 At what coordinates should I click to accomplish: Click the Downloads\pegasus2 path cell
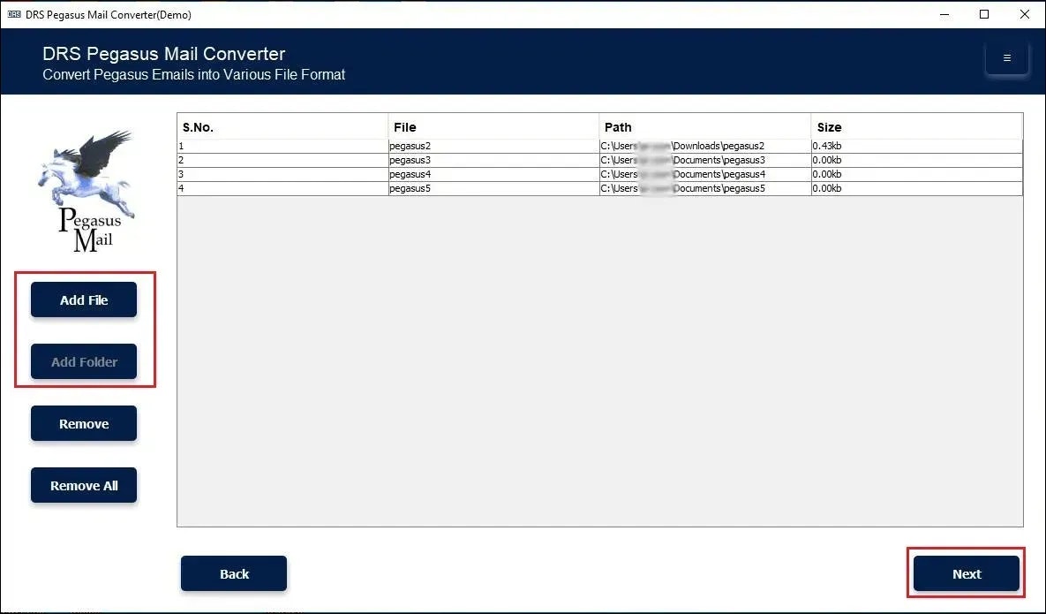(x=705, y=146)
